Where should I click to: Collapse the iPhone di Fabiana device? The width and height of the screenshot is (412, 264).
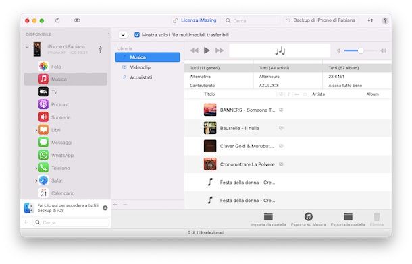click(x=27, y=47)
